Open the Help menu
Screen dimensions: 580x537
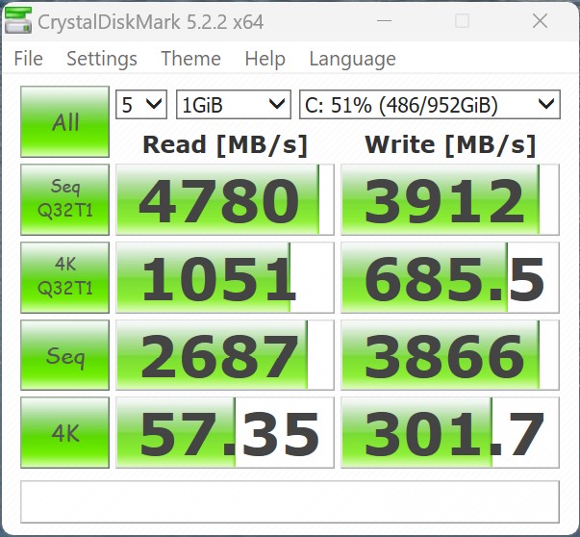(265, 59)
